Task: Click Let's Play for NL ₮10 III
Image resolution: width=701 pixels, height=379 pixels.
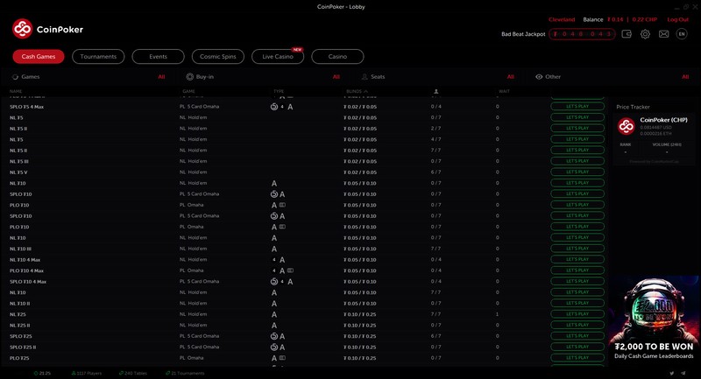Action: tap(577, 249)
